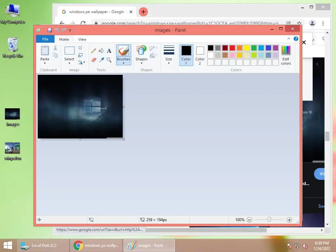Close the Google search Chrome tab
Screen dimensions: 336x252
(131, 12)
